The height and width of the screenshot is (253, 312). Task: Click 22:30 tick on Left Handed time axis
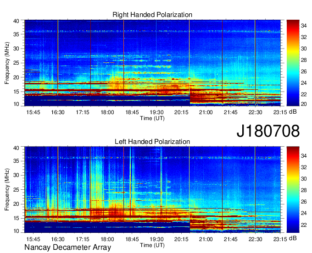[255, 239]
